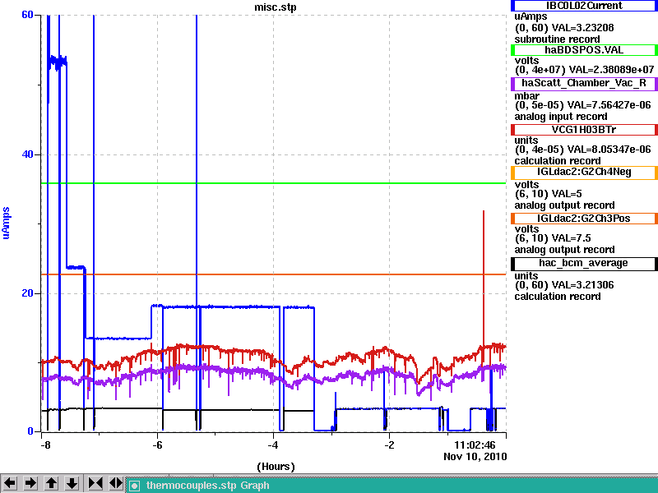Screen dimensions: 658x493
Task: Click the Nov 10, 2010 date label
Action: [x=475, y=457]
